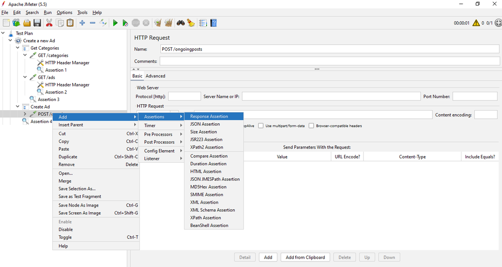Collapse the Test Plan tree node
This screenshot has width=502, height=267.
click(x=3, y=33)
